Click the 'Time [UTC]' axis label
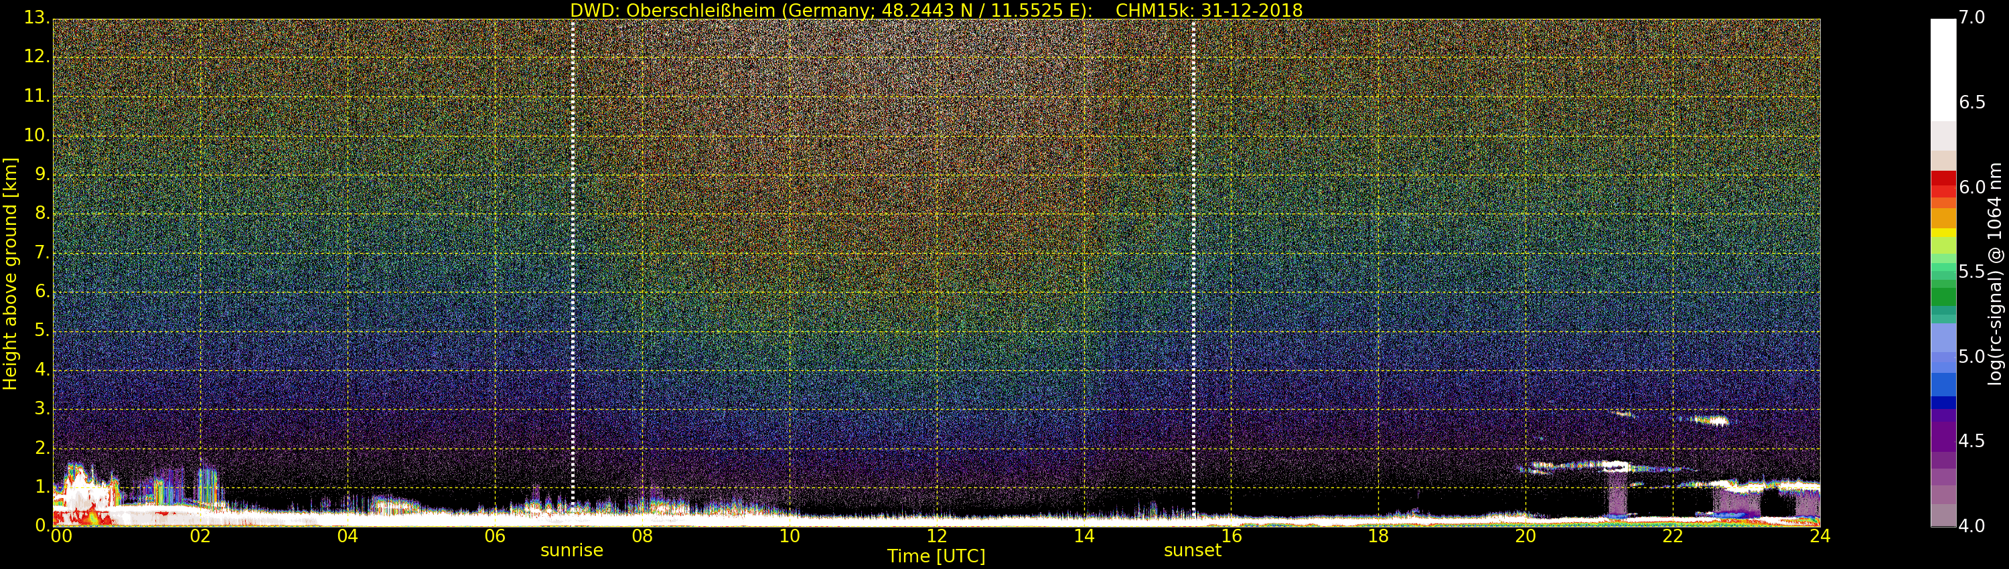This screenshot has height=569, width=2009. coord(936,556)
